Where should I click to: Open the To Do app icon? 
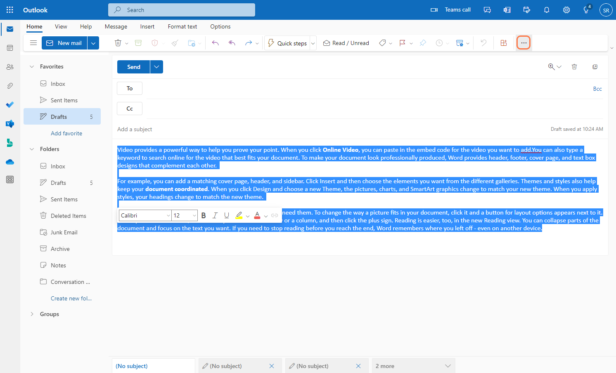click(10, 105)
